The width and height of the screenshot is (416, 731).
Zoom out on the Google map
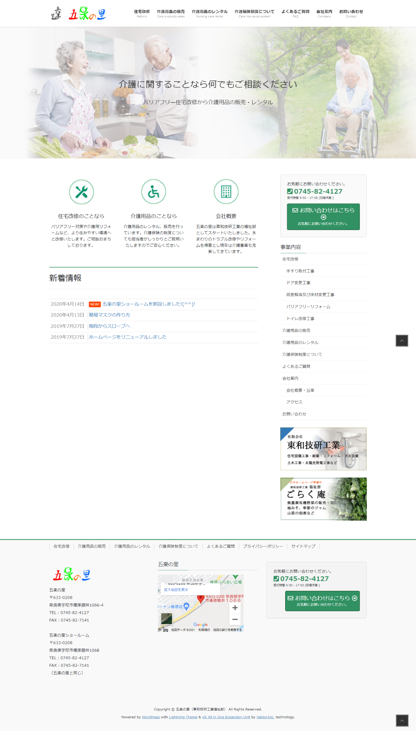[235, 619]
